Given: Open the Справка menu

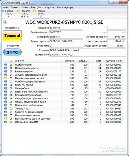Looking at the screenshot, I should pyautogui.click(x=49, y=8).
